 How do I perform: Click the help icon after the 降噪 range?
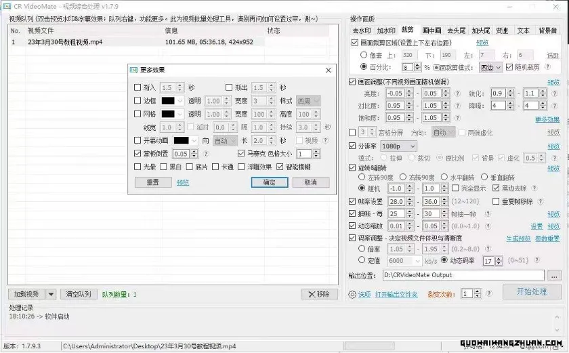(x=555, y=106)
